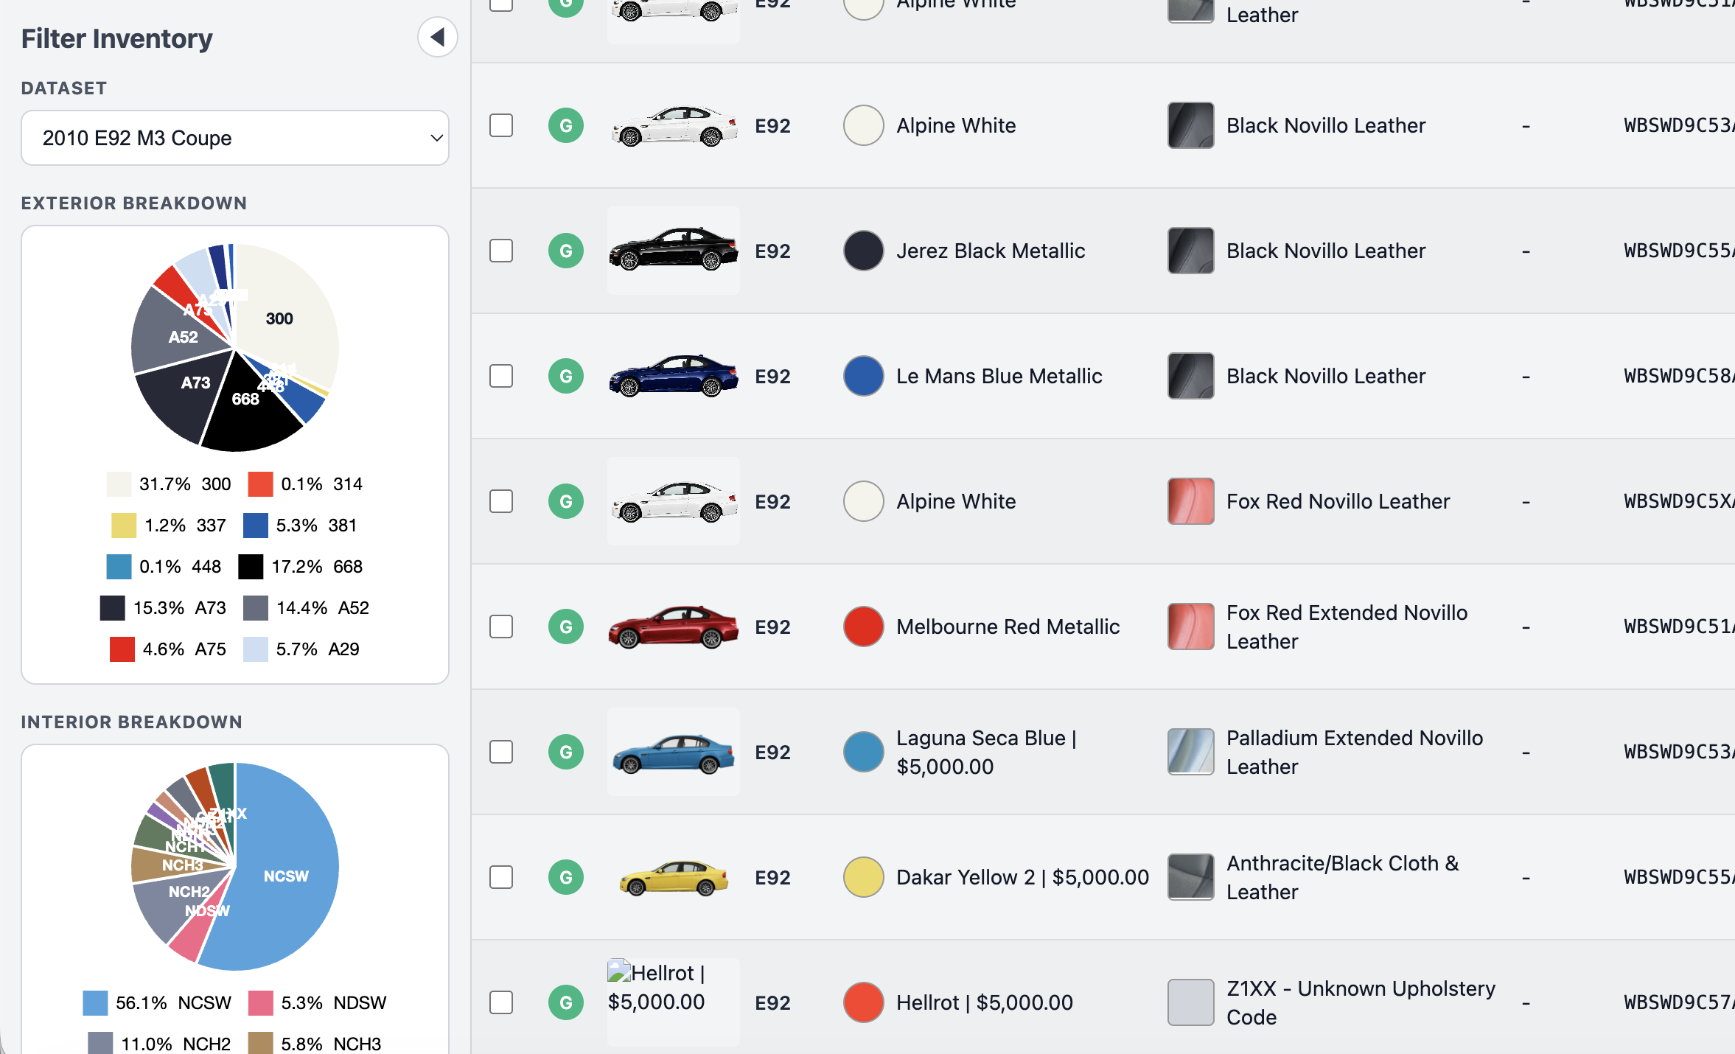Viewport: 1735px width, 1054px height.
Task: Open the yellow Dakar Yellow car thumbnail
Action: tap(674, 877)
